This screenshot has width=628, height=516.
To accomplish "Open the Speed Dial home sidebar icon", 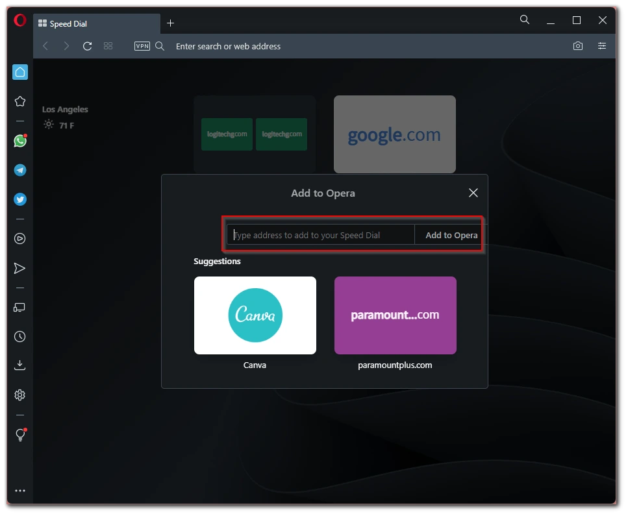I will [x=20, y=72].
